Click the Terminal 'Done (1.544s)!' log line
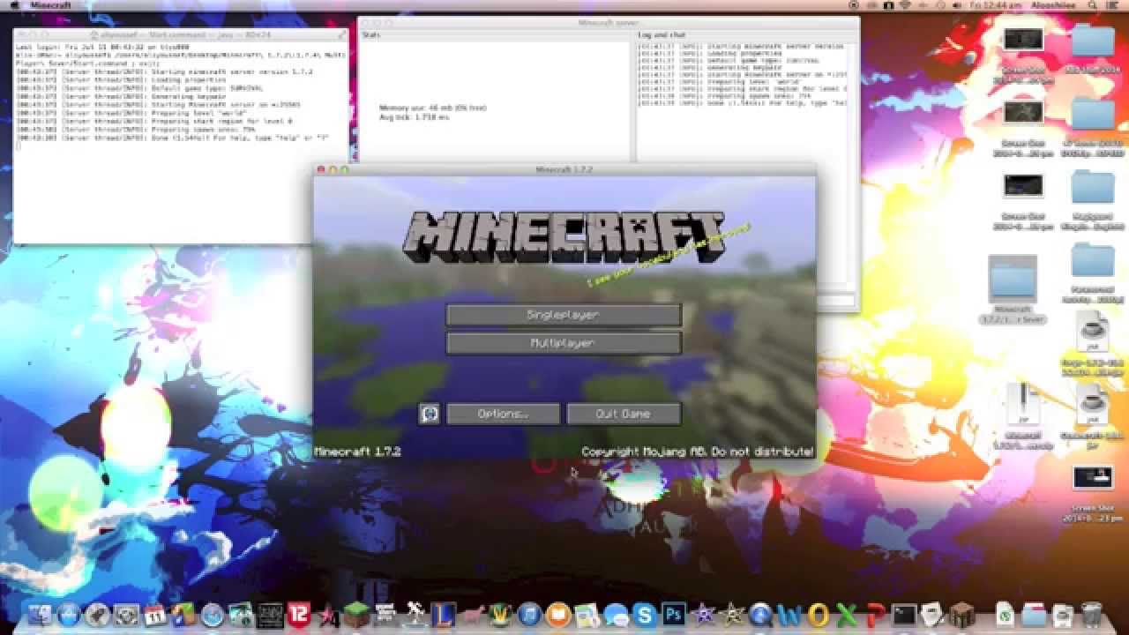 pyautogui.click(x=172, y=138)
